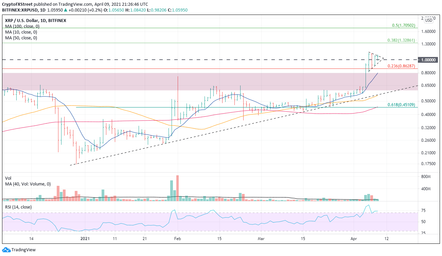Click the tallest volume bar near Feb
The width and height of the screenshot is (442, 256).
(x=177, y=189)
